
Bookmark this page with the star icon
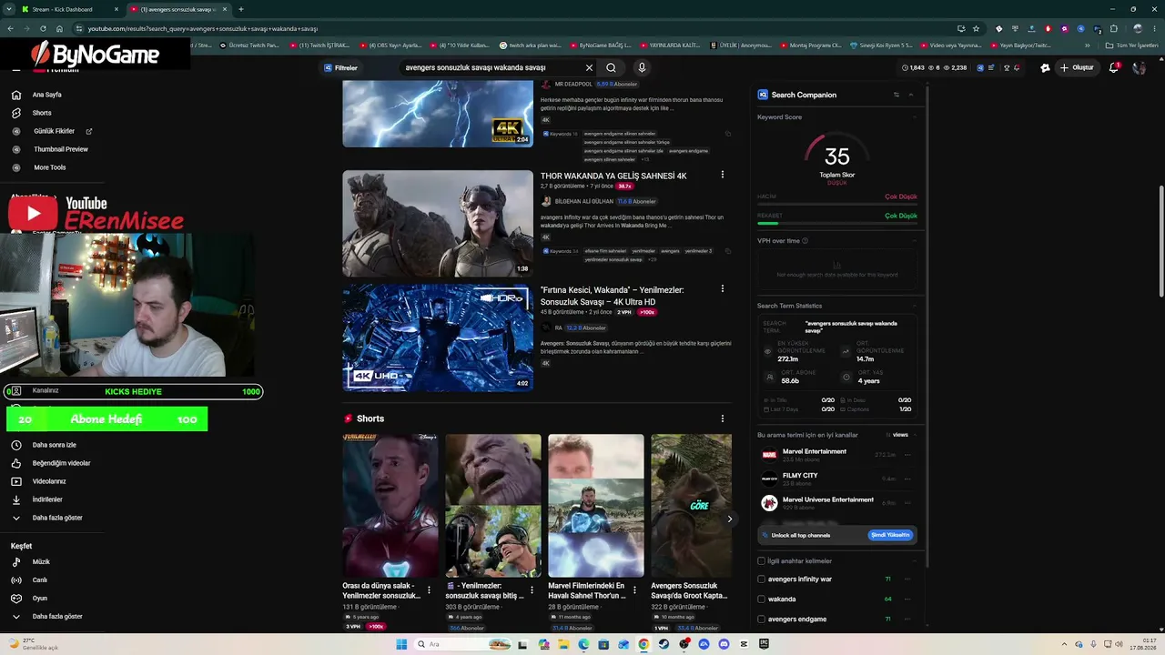[x=976, y=28]
